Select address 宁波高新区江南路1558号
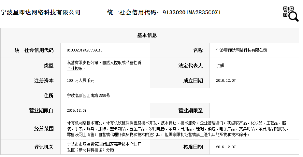The width and height of the screenshot is (303, 157). (88, 95)
